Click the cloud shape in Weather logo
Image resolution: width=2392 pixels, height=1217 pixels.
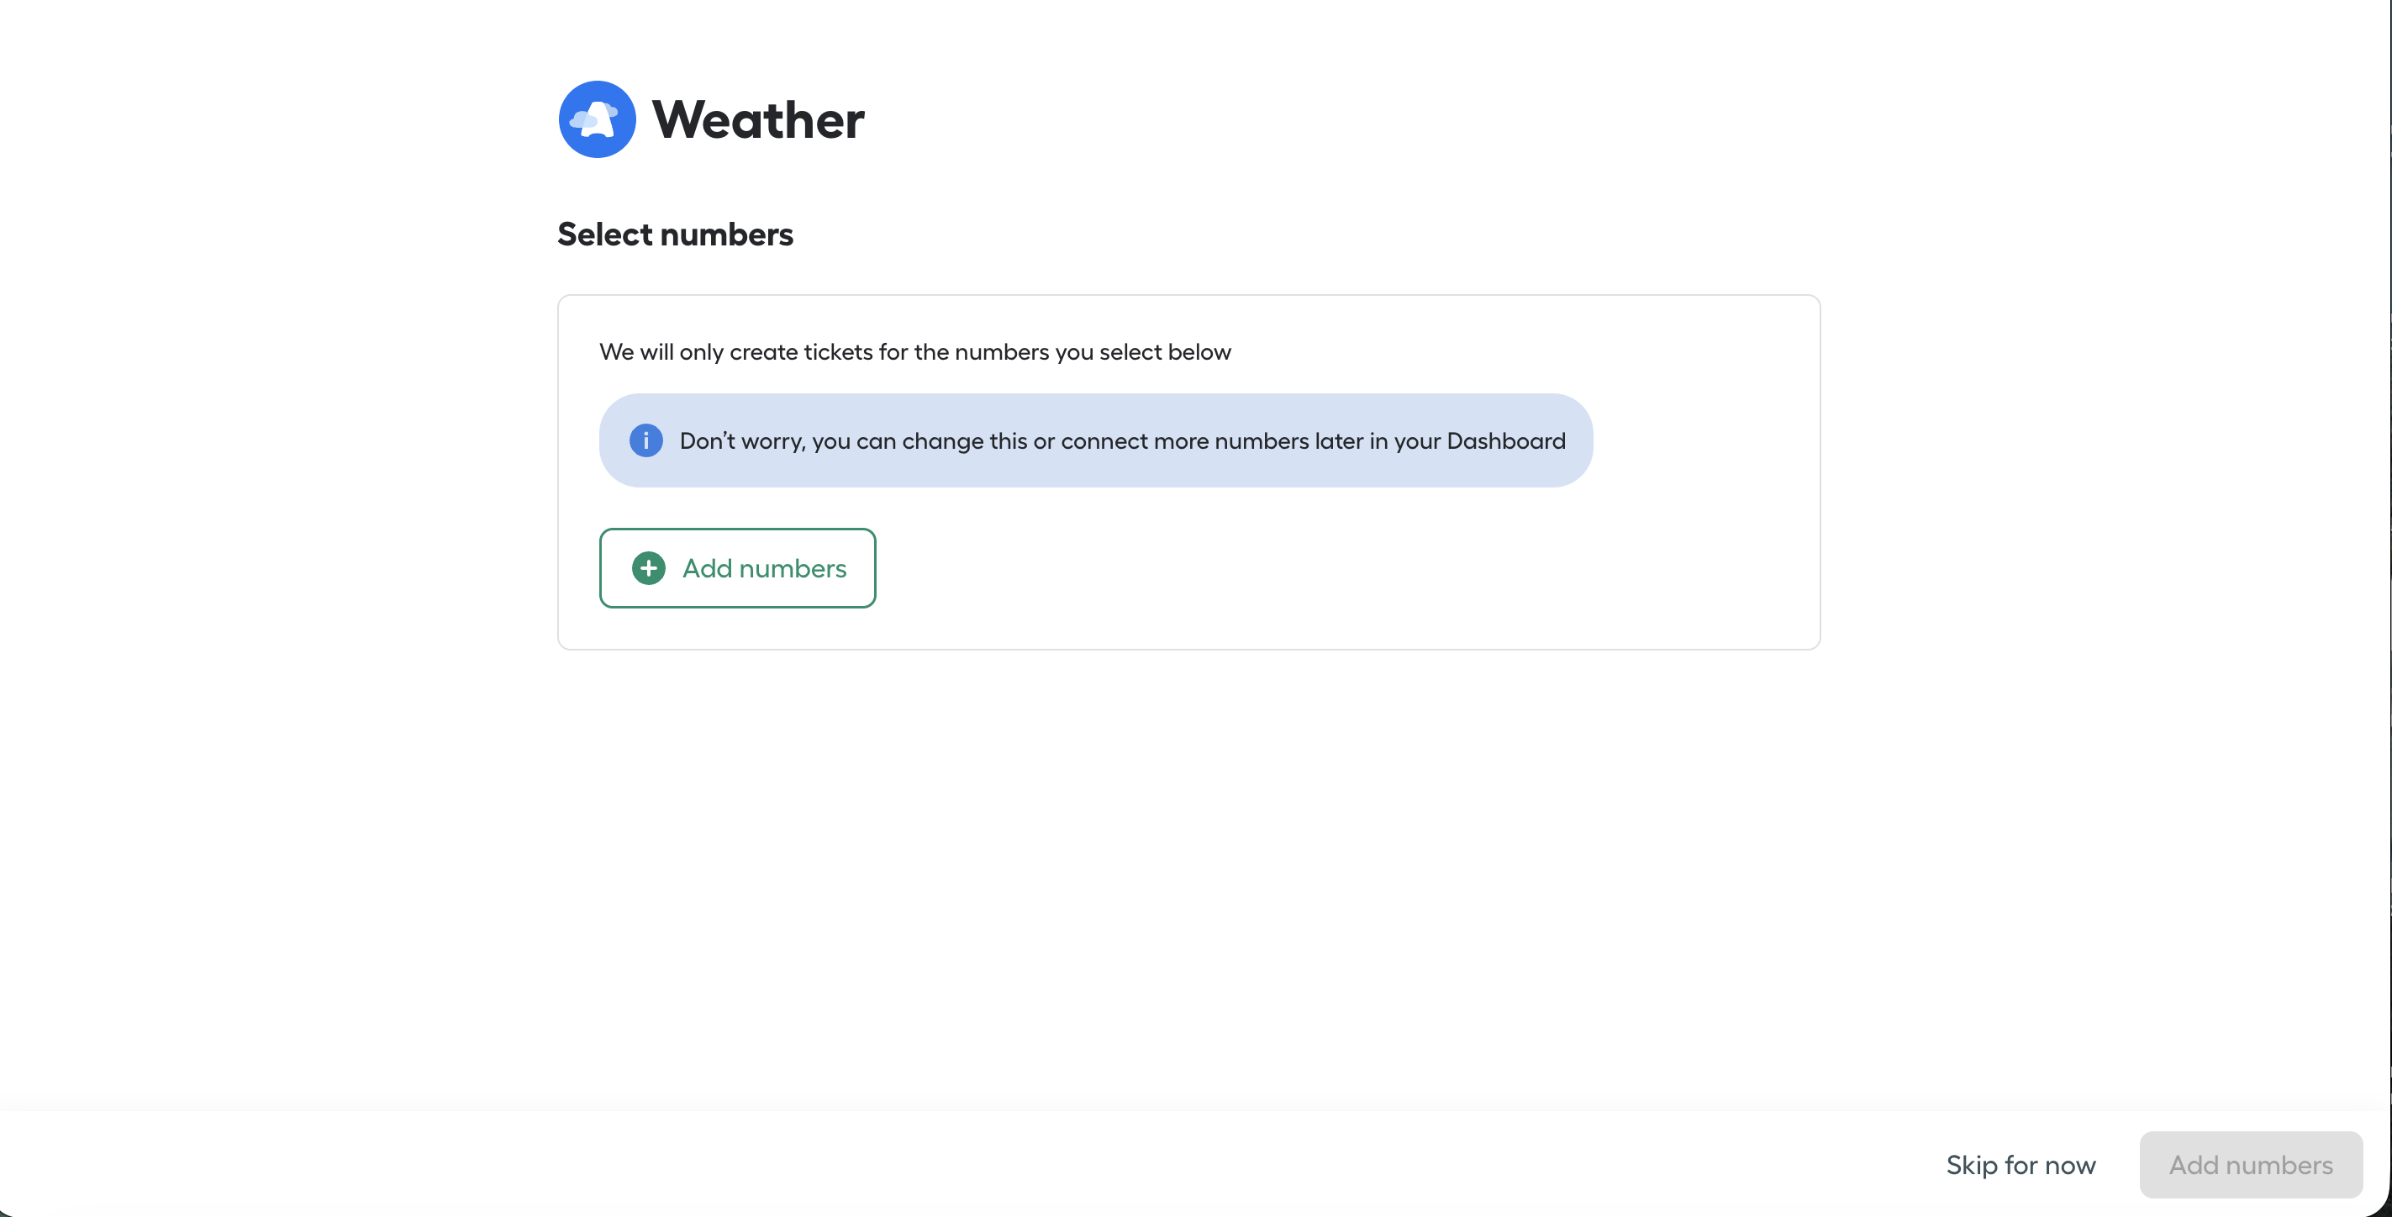point(583,119)
